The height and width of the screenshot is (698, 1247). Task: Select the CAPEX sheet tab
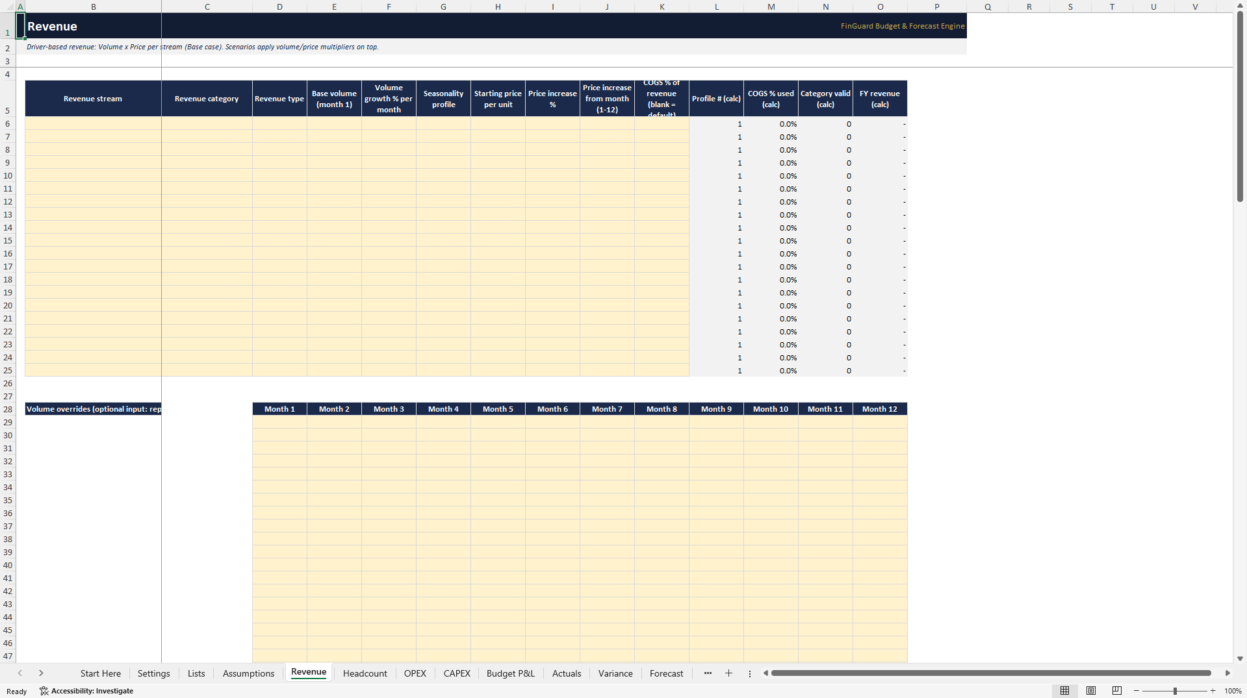(457, 673)
